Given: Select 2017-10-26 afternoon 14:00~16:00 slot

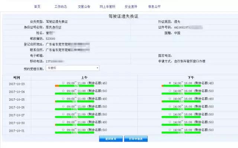Looking at the screenshot, I should (x=170, y=106).
